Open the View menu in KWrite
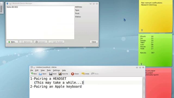Viewport: 174px width, 98px height. [x=42, y=70]
